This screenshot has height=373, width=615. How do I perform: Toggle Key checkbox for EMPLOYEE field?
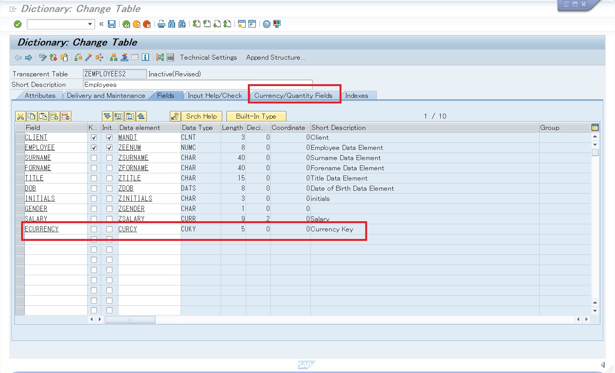[94, 148]
